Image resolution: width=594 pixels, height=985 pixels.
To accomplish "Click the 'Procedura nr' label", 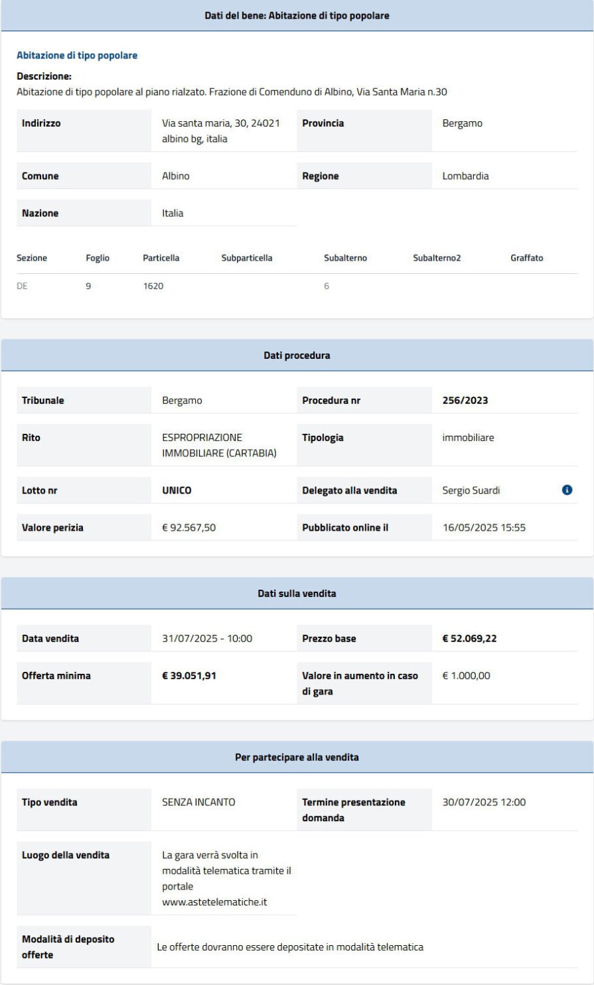I will tap(331, 401).
